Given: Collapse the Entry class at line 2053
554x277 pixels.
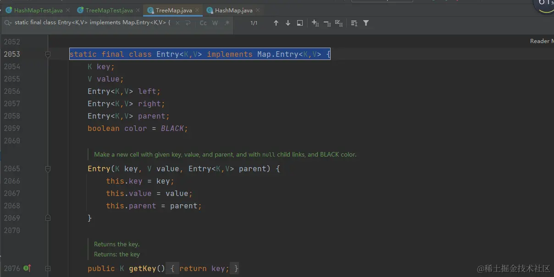Looking at the screenshot, I should pyautogui.click(x=48, y=54).
